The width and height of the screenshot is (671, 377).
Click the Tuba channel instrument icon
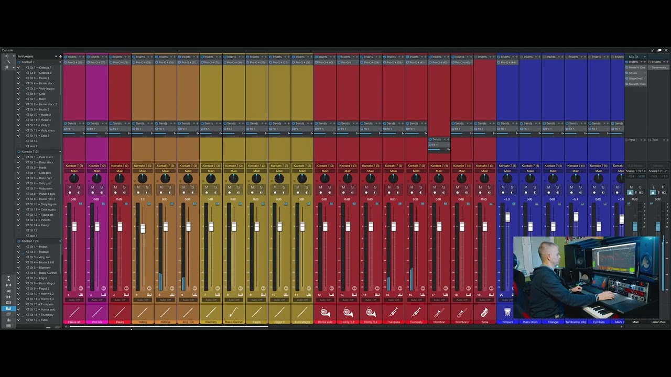click(x=484, y=313)
